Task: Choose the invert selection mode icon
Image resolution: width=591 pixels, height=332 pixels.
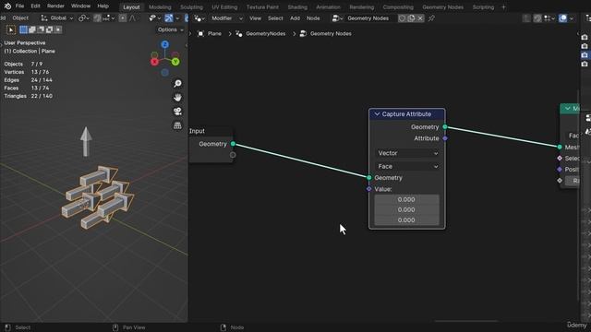Action: tap(49, 30)
